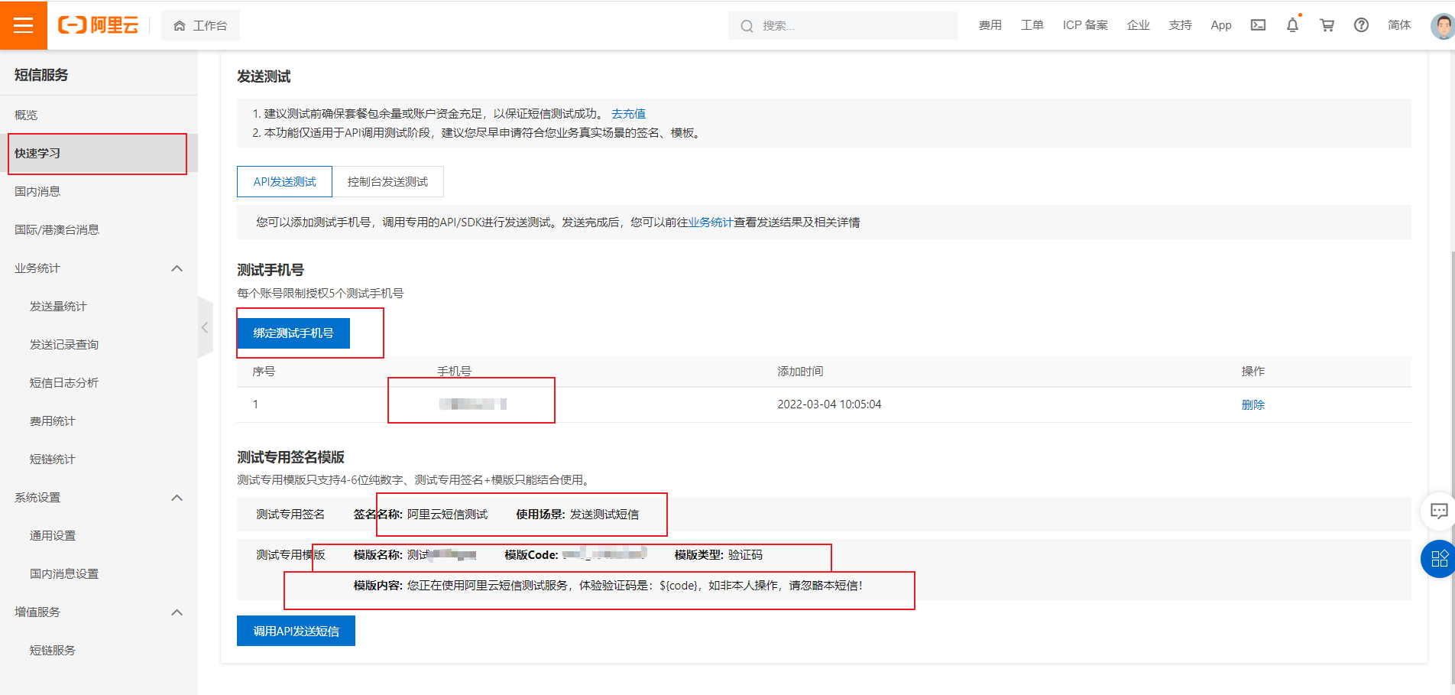1455x695 pixels.
Task: Delete the test phone number row
Action: (1252, 404)
